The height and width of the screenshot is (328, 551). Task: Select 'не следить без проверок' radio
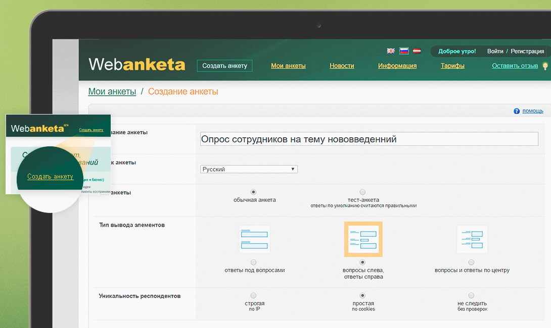471,295
